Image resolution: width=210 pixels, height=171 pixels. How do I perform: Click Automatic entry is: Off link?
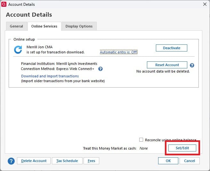[118, 52]
